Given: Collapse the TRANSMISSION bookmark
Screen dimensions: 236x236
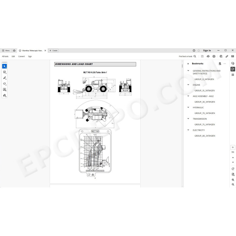Looking at the screenshot, I should pos(188,119).
